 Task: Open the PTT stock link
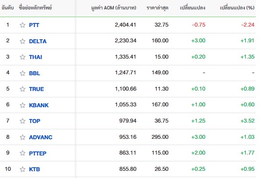point(34,25)
